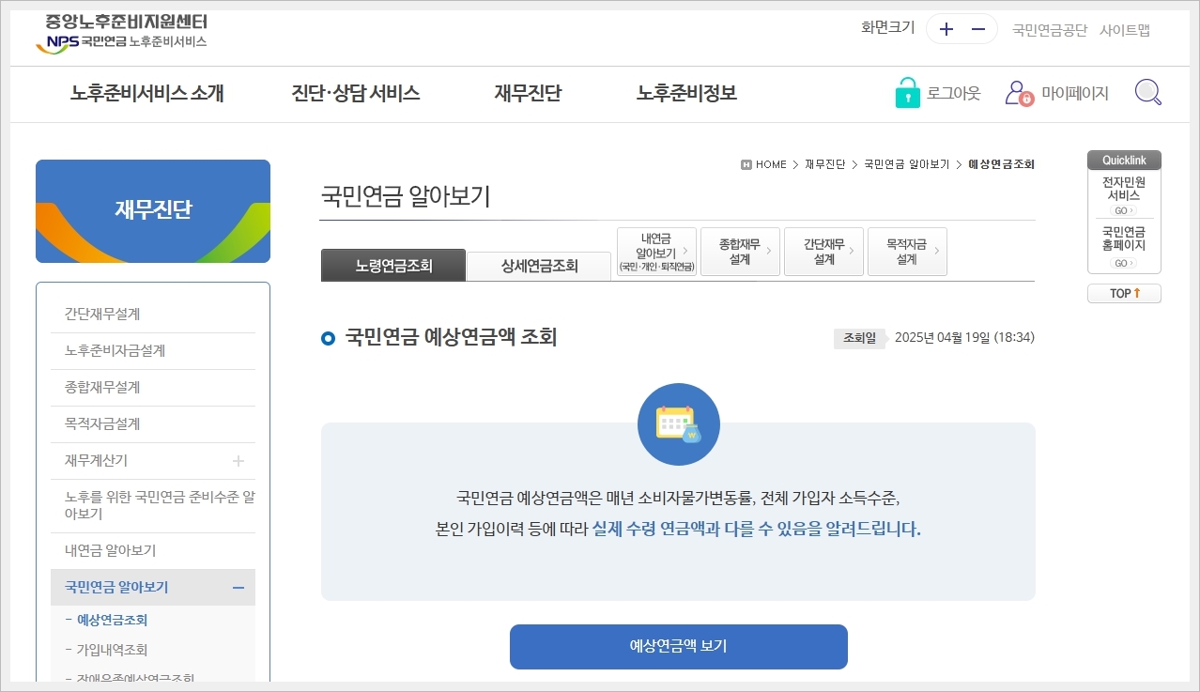The width and height of the screenshot is (1200, 692).
Task: Go to 목적자금 설계 shortcut
Action: tap(907, 252)
